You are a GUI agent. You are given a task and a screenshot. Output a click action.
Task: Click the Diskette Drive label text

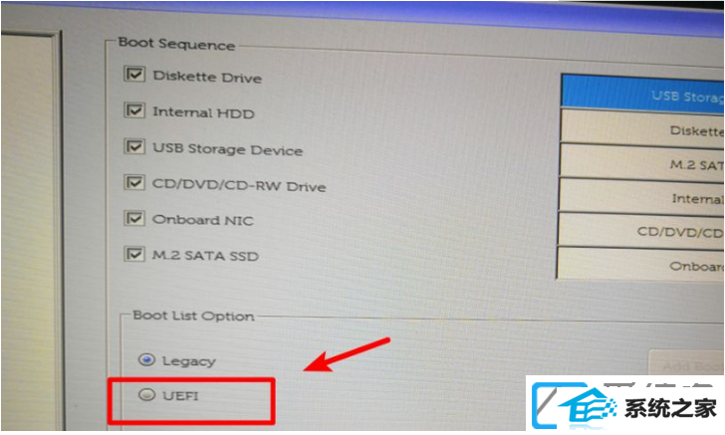207,77
